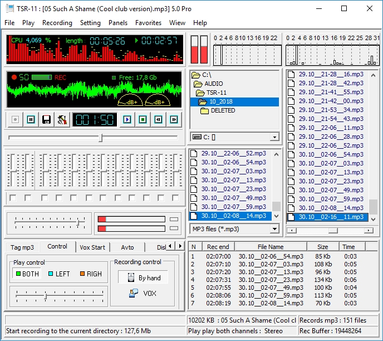The width and height of the screenshot is (383, 341).
Task: Click the left arrow of the horizontal scrollbar
Action: pyautogui.click(x=292, y=230)
